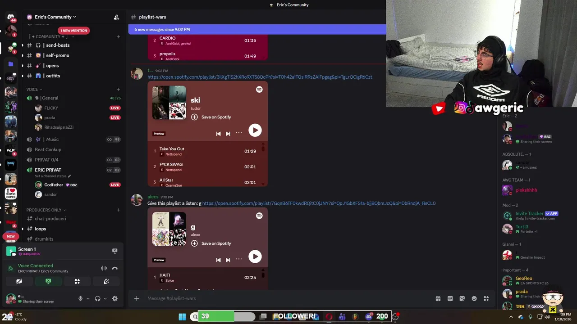The image size is (577, 324).
Task: Send a gift from message bar
Action: coord(438,298)
